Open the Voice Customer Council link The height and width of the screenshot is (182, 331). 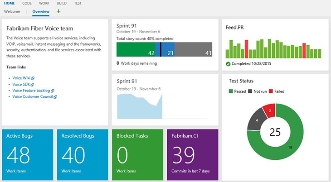(33, 96)
